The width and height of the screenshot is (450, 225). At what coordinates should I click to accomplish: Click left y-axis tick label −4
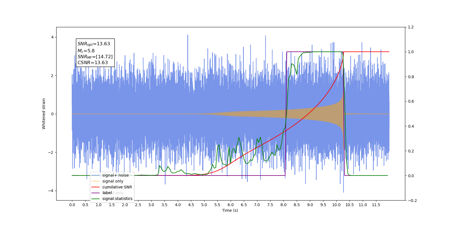point(51,191)
